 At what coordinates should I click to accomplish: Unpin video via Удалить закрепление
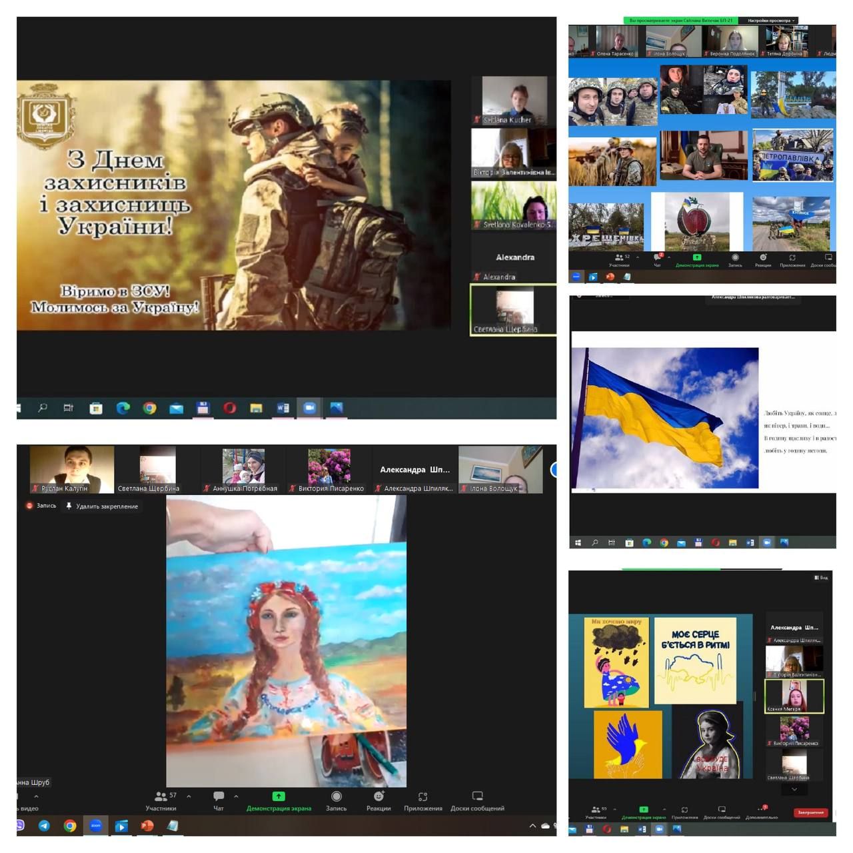102,506
